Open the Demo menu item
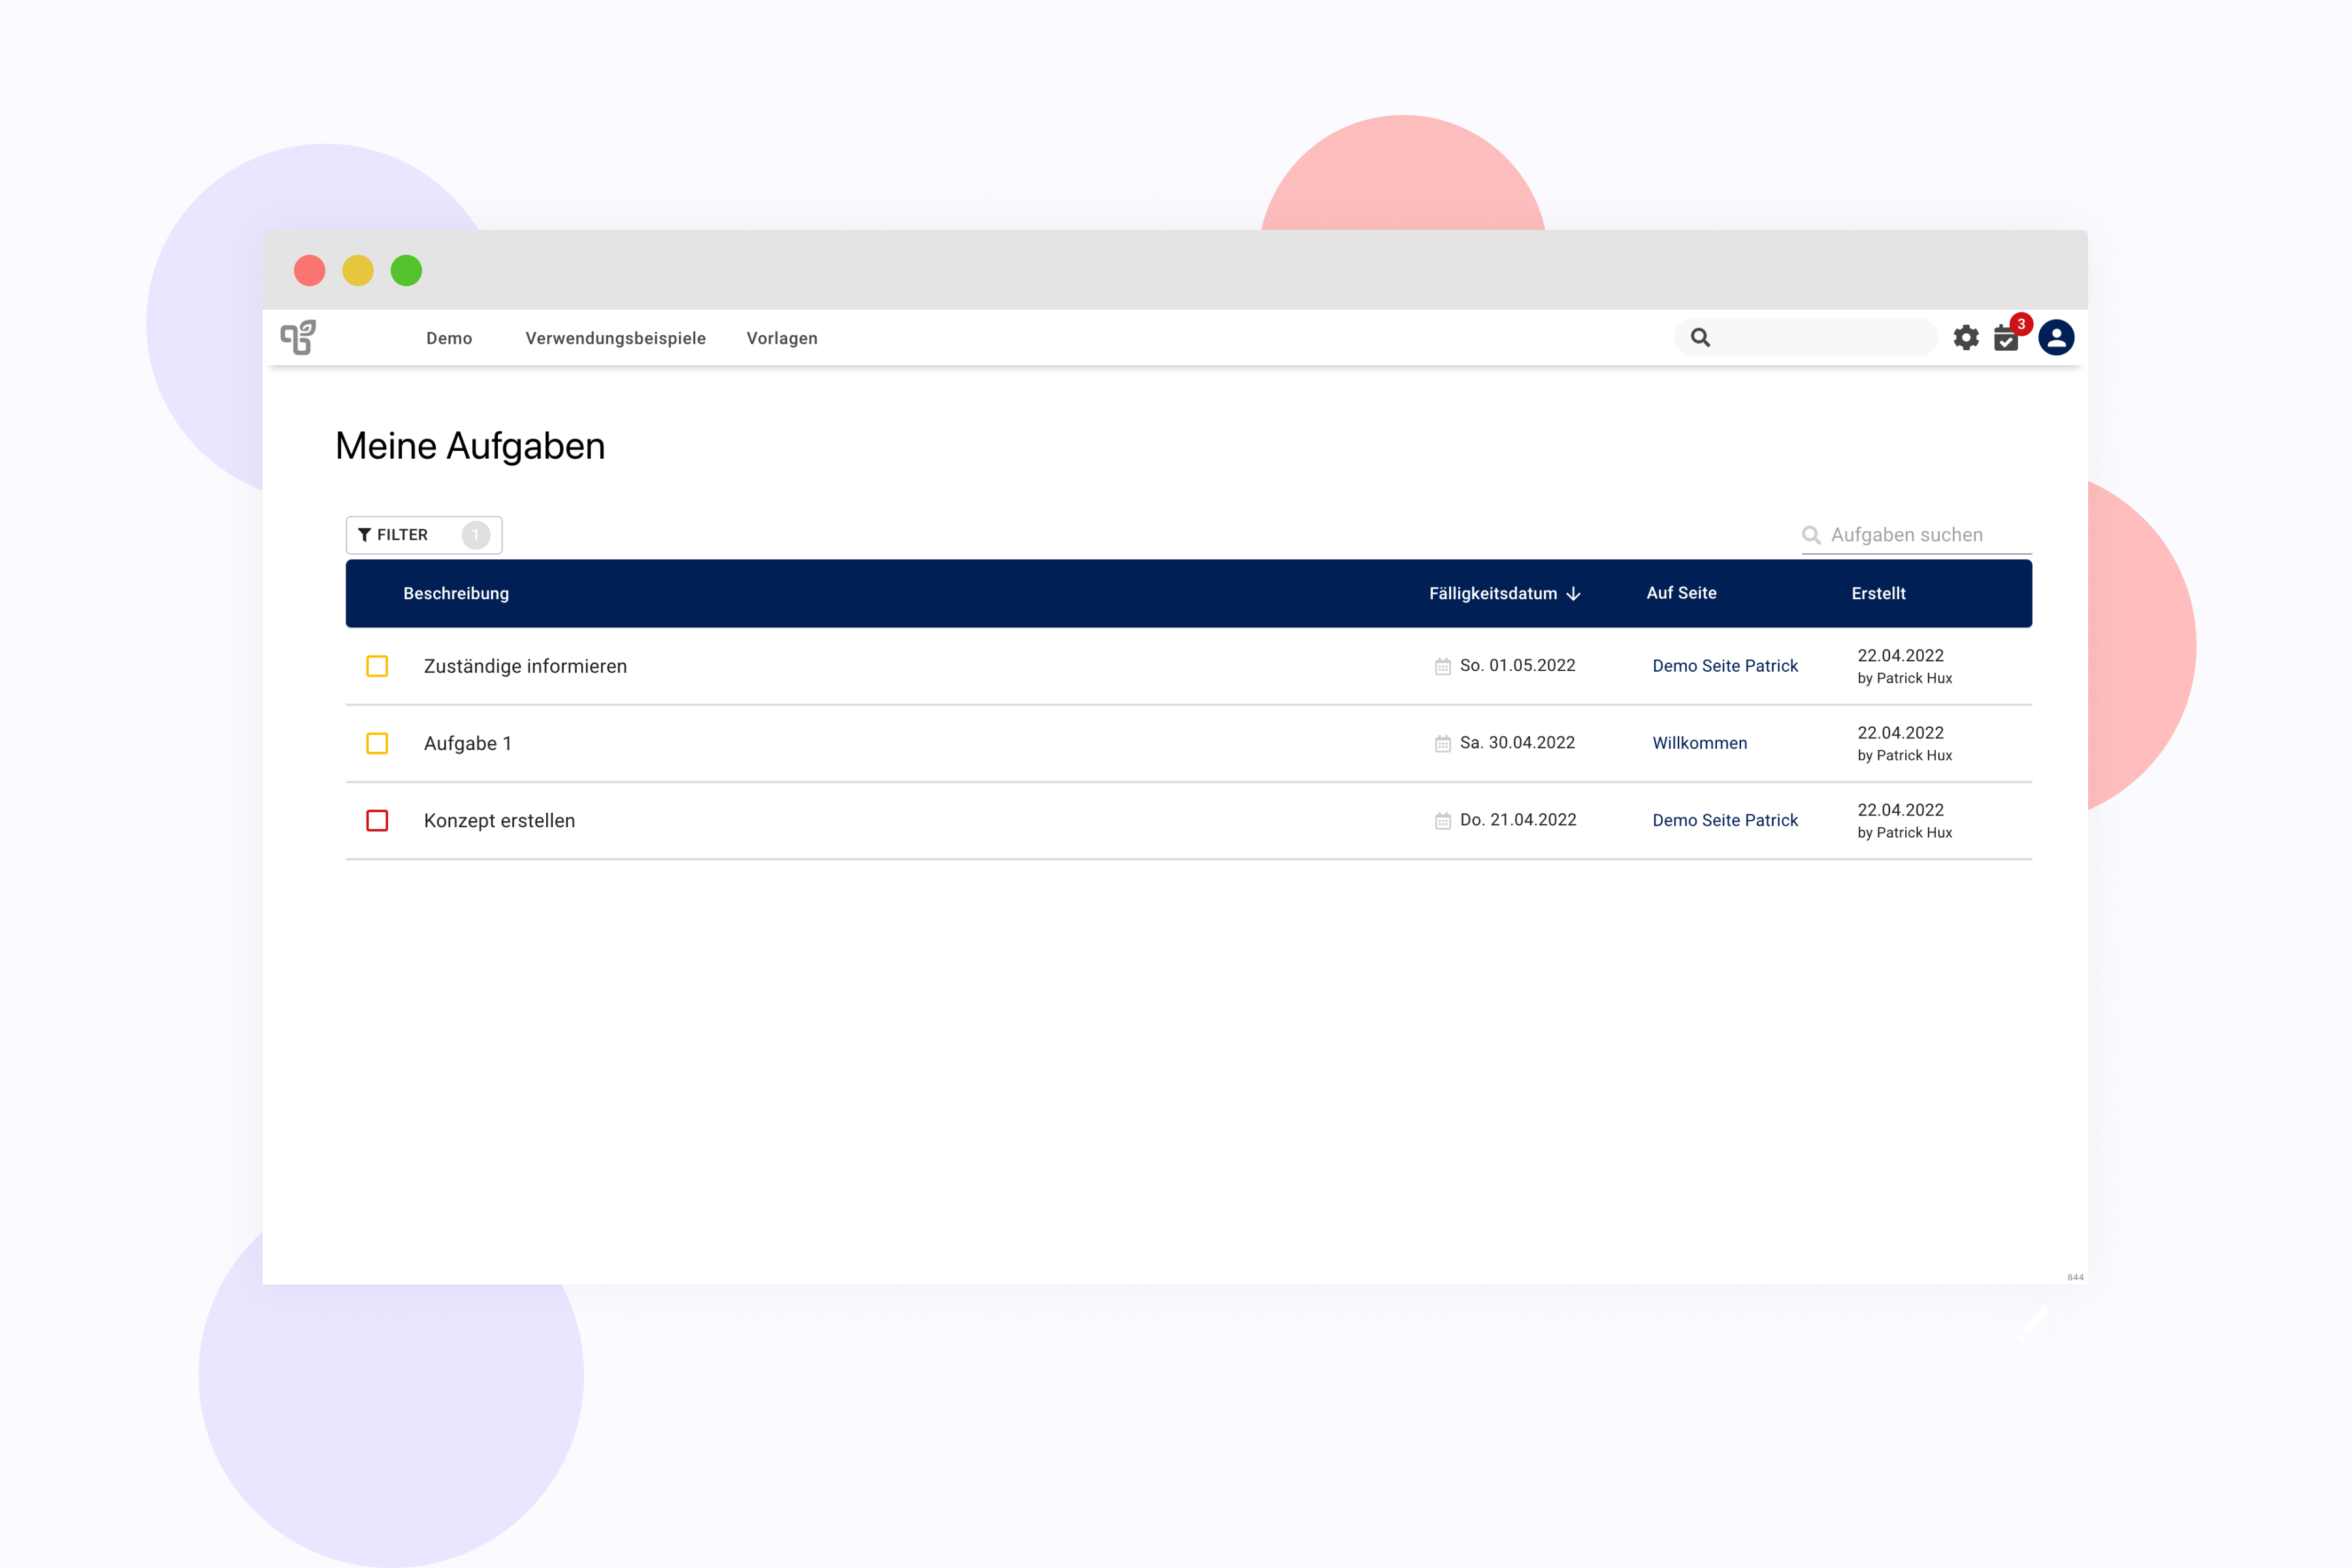 pyautogui.click(x=449, y=339)
